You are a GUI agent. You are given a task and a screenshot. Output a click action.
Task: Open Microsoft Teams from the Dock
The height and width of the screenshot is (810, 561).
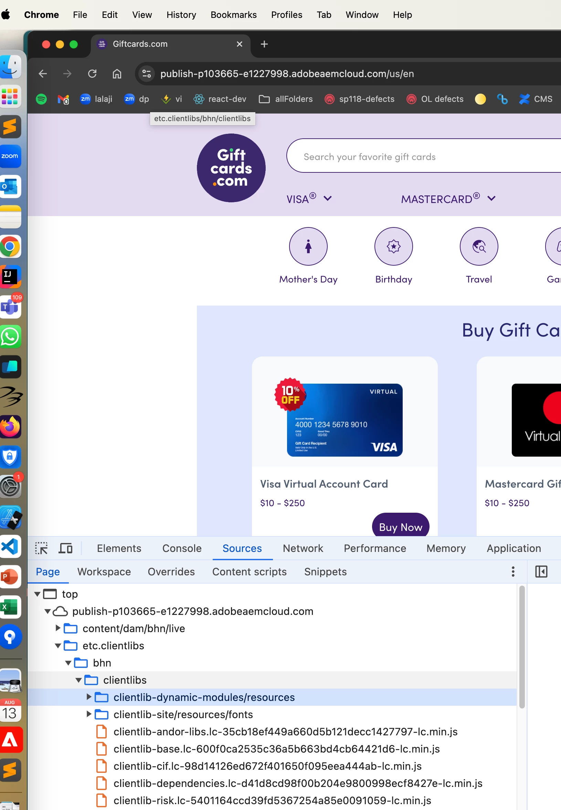[11, 307]
